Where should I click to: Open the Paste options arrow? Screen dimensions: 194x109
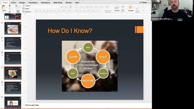point(7,7)
